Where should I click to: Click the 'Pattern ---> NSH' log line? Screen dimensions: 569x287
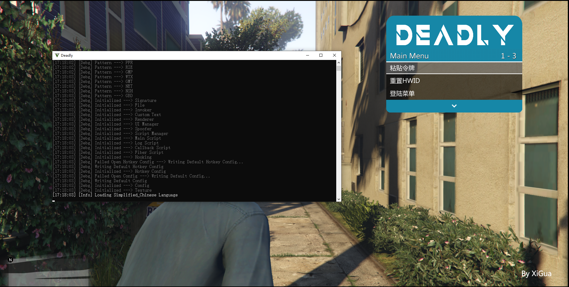coord(93,91)
